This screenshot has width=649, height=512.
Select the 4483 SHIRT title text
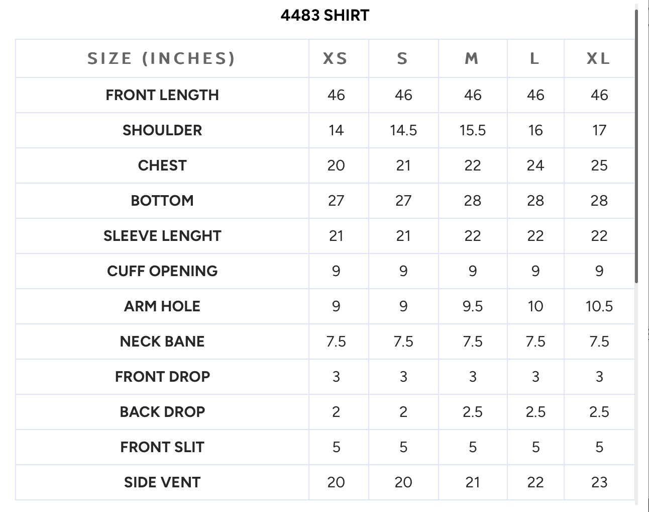pos(325,16)
